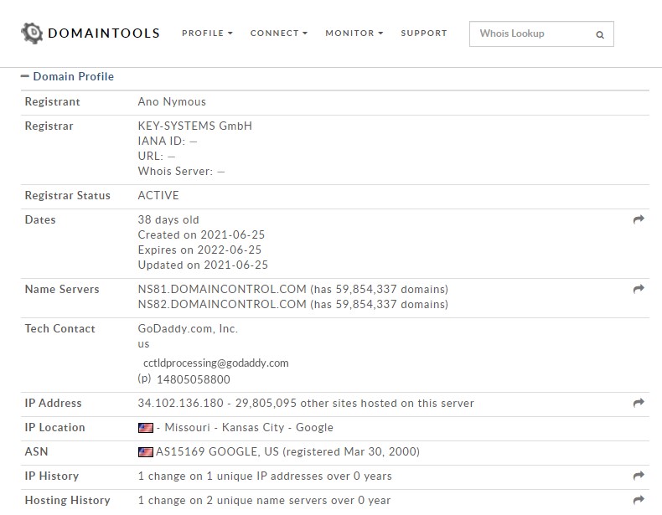Click the Registrar Status row label

[x=68, y=195]
